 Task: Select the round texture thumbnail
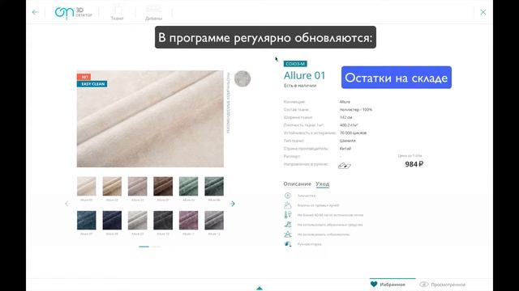pos(242,79)
